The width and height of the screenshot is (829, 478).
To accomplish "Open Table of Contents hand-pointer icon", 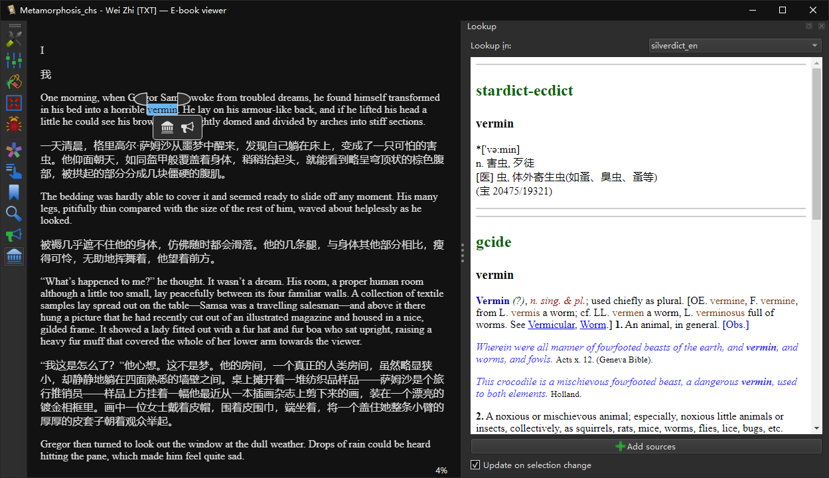I will point(14,171).
